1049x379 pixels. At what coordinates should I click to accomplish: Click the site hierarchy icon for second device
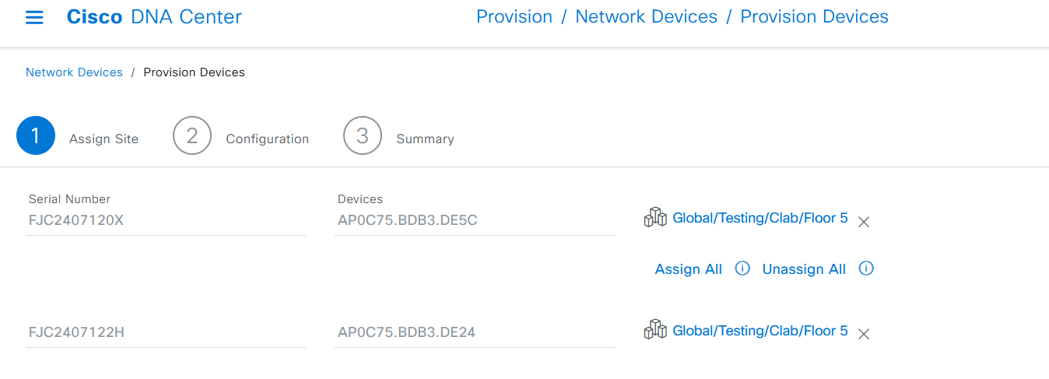[656, 331]
